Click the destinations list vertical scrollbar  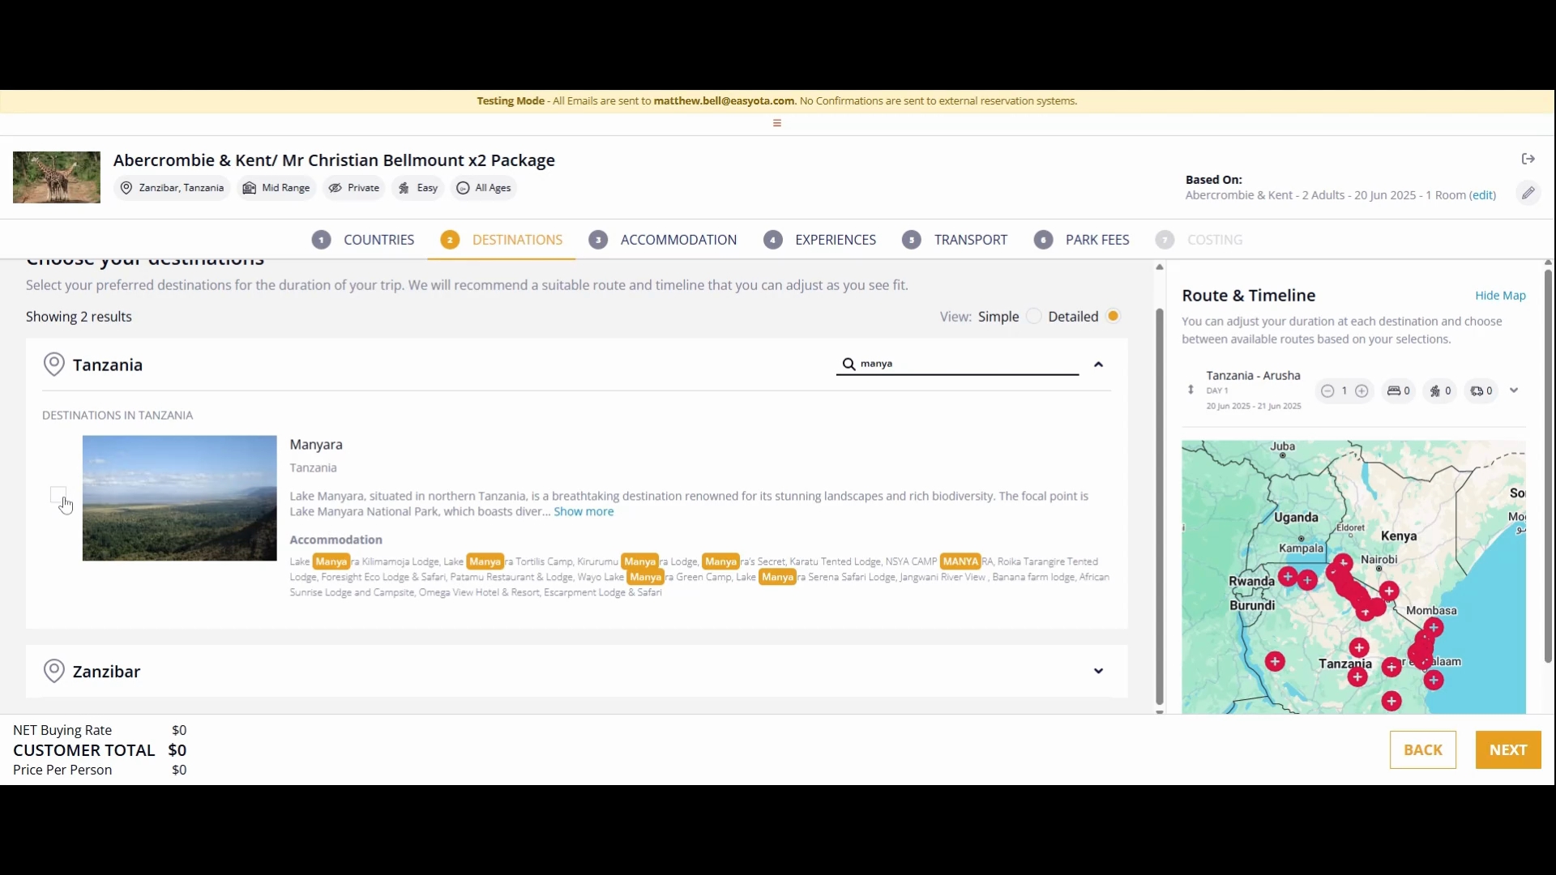coord(1160,506)
